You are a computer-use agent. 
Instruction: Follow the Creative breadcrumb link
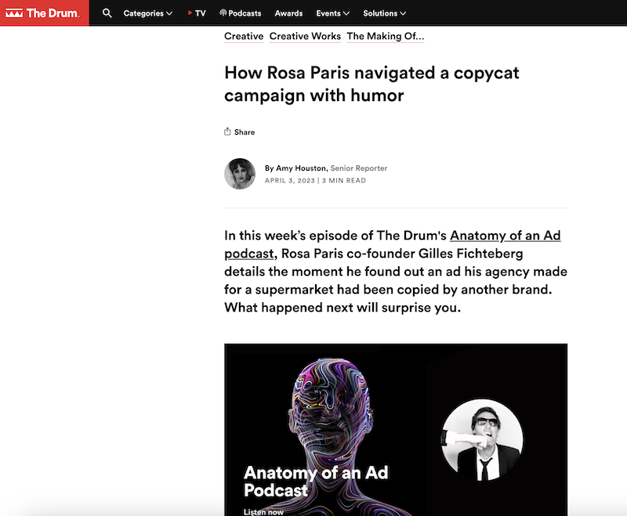(244, 36)
